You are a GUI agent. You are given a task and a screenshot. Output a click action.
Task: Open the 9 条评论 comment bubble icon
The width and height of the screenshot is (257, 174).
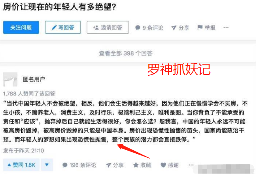[138, 28]
